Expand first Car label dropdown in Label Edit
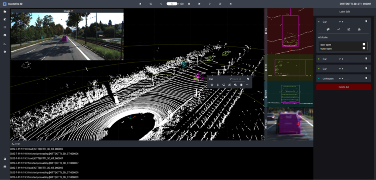Screen dimensions: 376x180 (339, 22)
